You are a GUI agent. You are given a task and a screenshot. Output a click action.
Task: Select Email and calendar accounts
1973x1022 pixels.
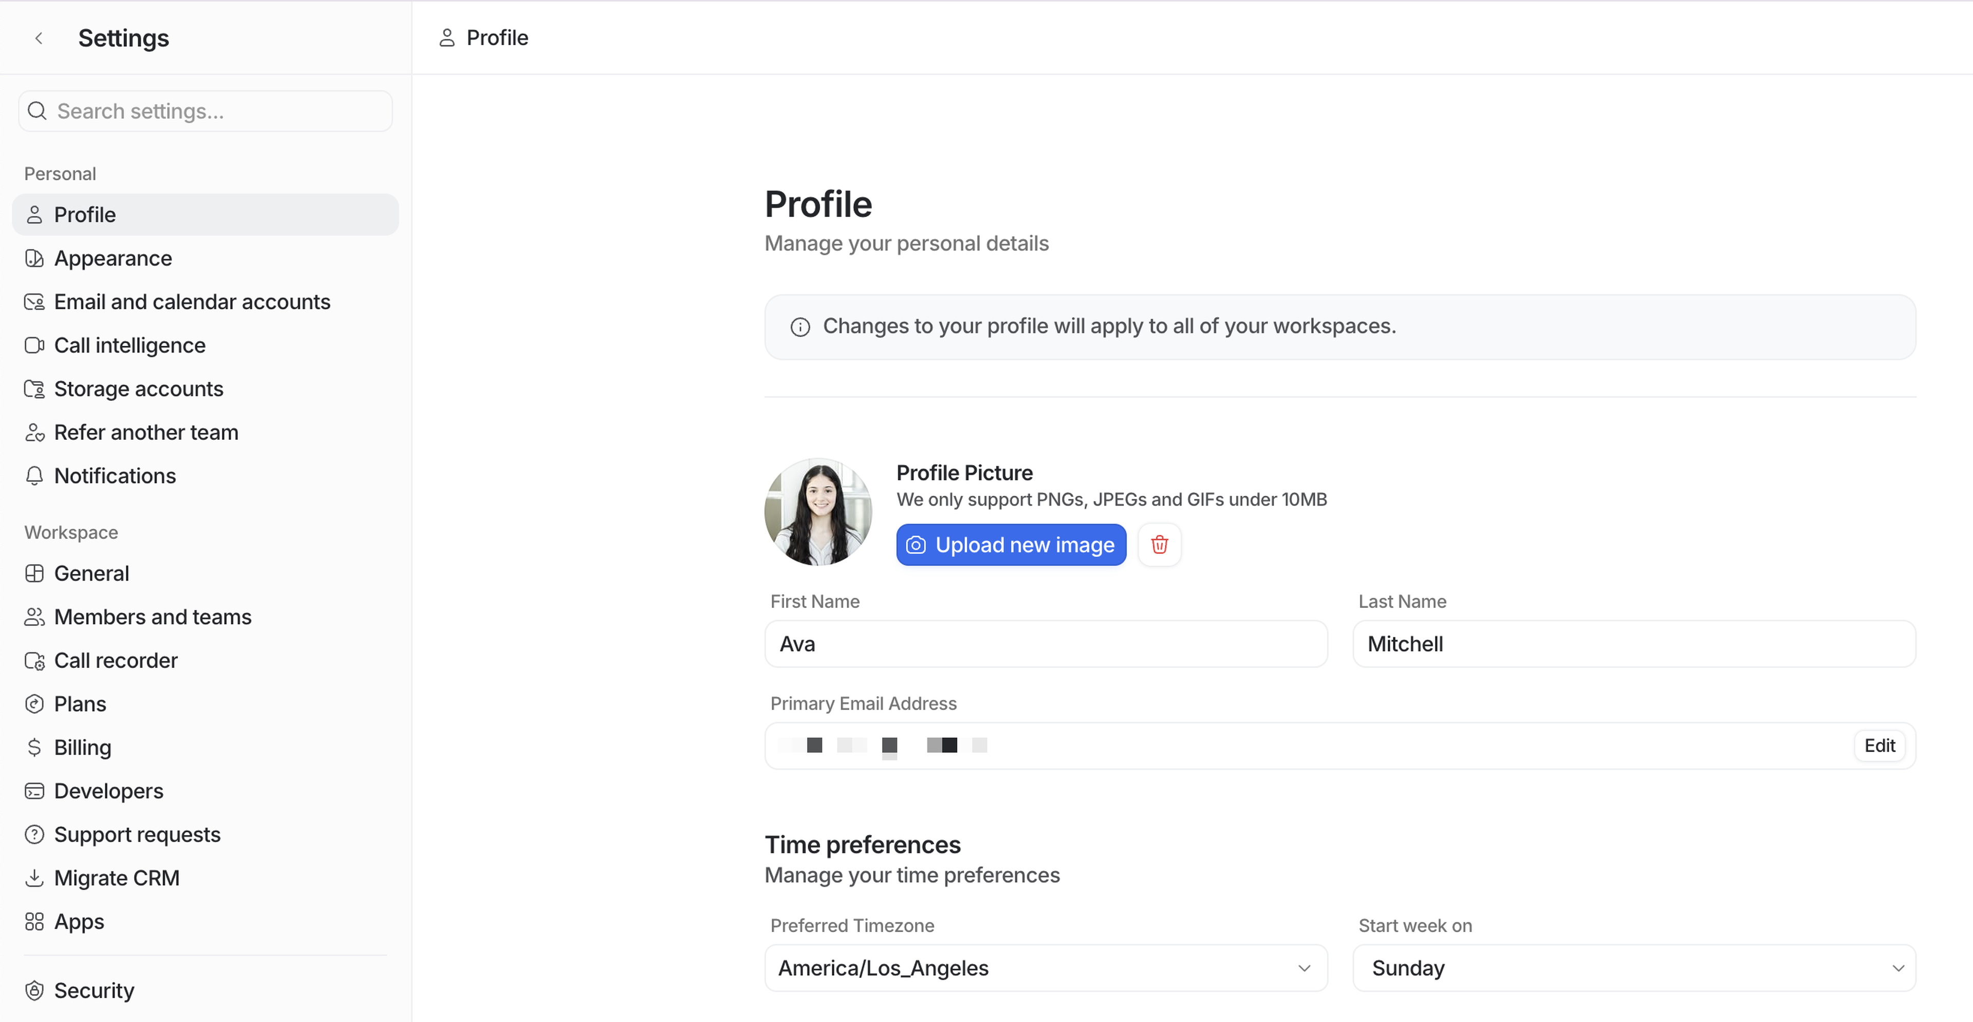coord(192,302)
